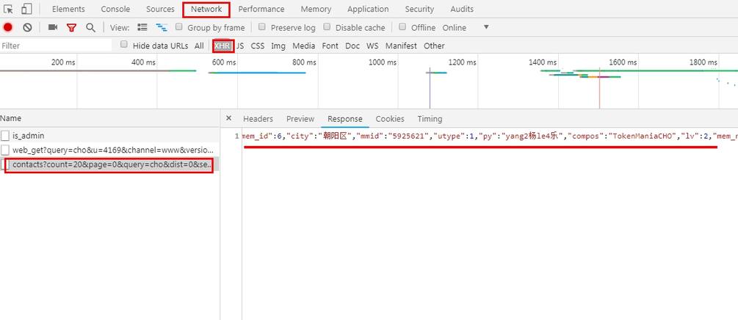Open network search with magnifier icon
The image size is (738, 320).
click(x=90, y=28)
